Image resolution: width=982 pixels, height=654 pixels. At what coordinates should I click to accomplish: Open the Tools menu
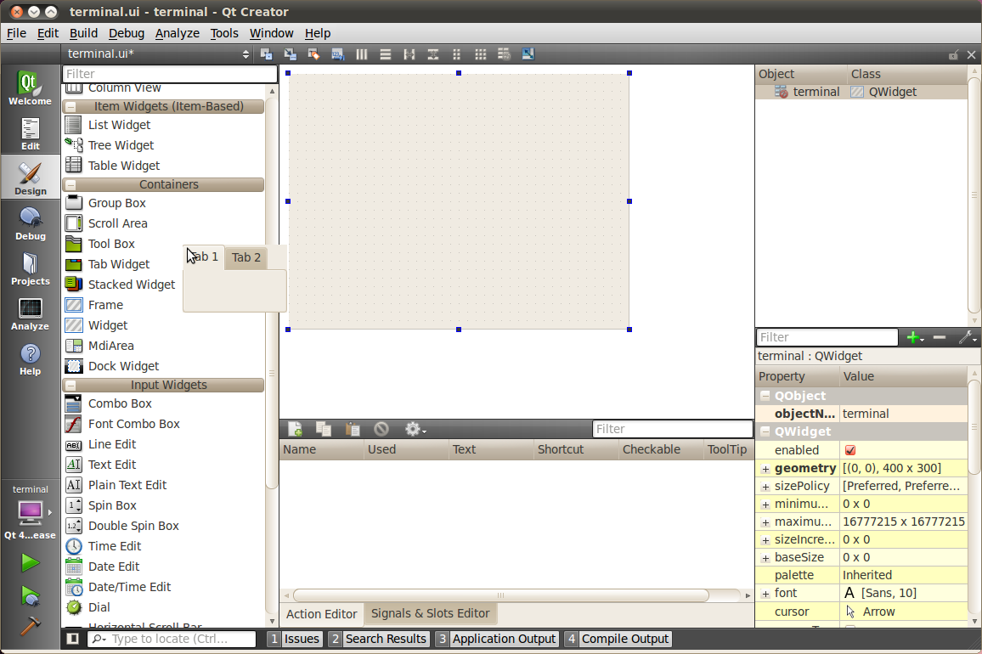224,33
